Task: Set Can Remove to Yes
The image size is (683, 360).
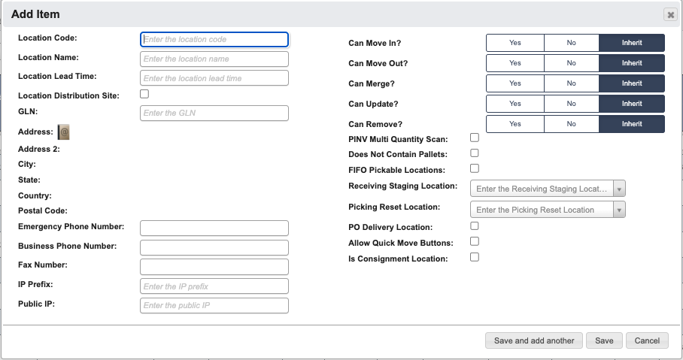Action: click(515, 123)
